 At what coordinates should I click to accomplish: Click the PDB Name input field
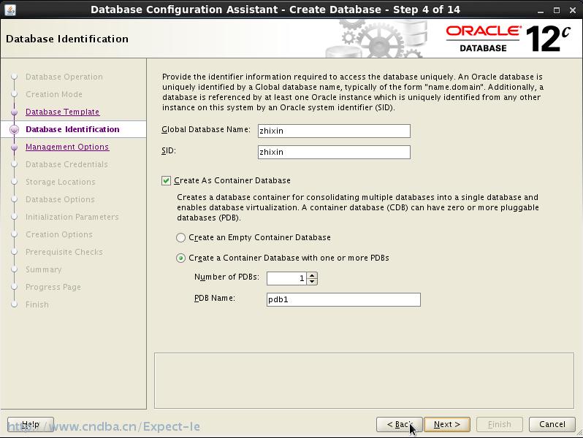(343, 299)
